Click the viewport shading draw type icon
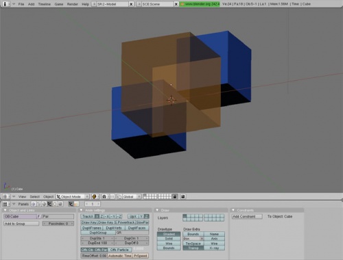The height and width of the screenshot is (260, 343). [x=95, y=196]
